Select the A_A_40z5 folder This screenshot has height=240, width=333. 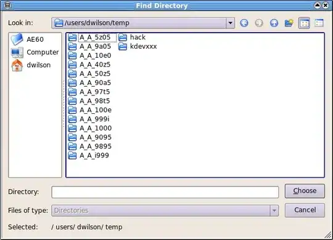click(x=89, y=65)
